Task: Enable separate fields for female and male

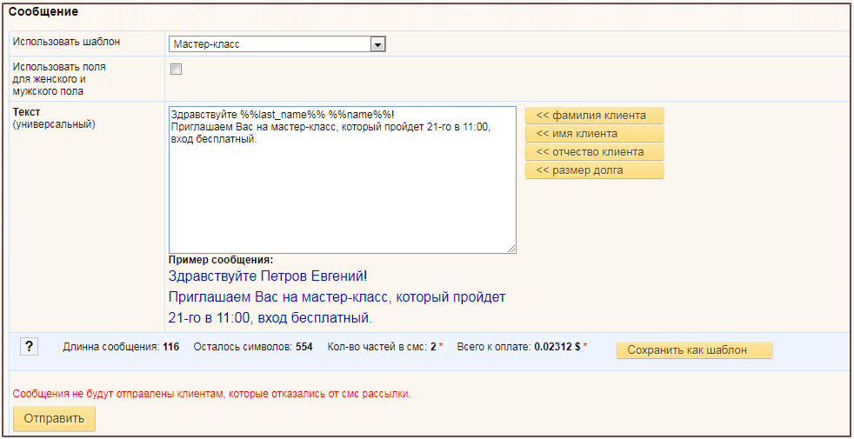Action: pyautogui.click(x=177, y=70)
